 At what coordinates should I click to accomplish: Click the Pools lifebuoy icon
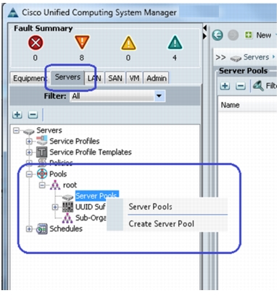click(x=42, y=174)
